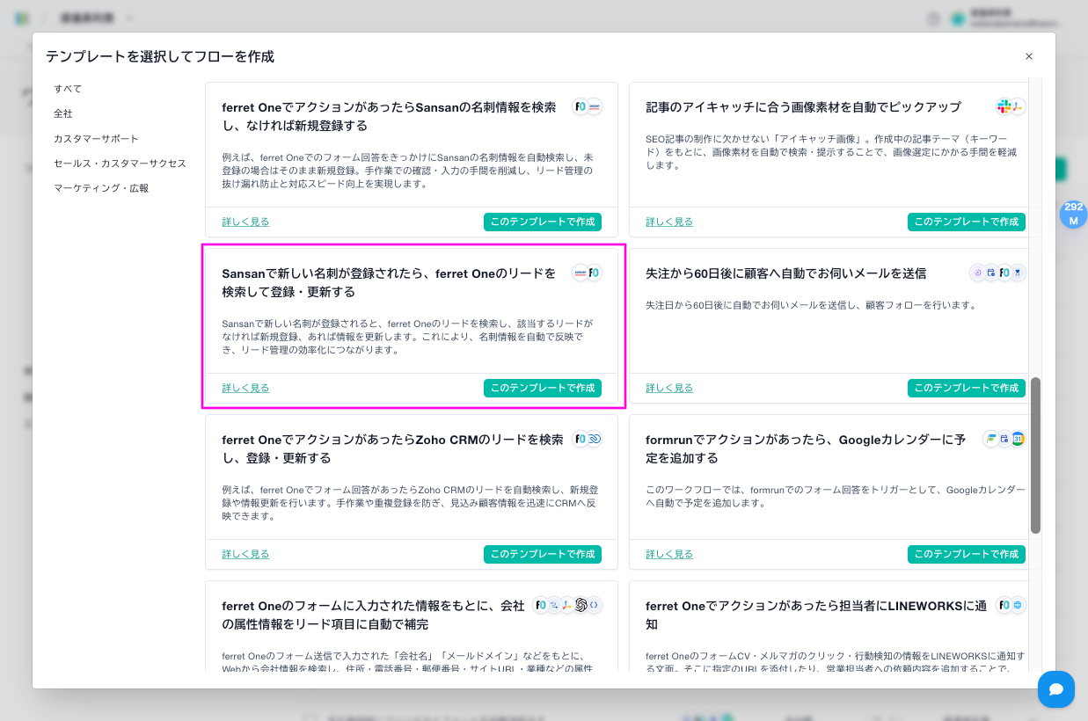
Task: Select the カスタマーサポート category
Action: 96,139
